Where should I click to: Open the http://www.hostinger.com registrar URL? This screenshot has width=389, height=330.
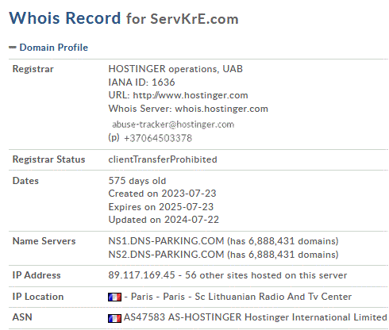pyautogui.click(x=191, y=95)
